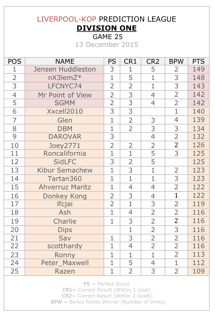The height and width of the screenshot is (318, 215).
Task: Click the 149 points cell at top
Action: [199, 69]
